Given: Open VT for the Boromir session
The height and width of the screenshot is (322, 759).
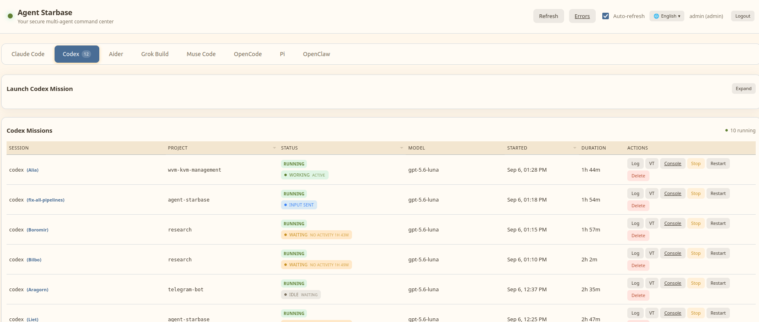Looking at the screenshot, I should (652, 223).
